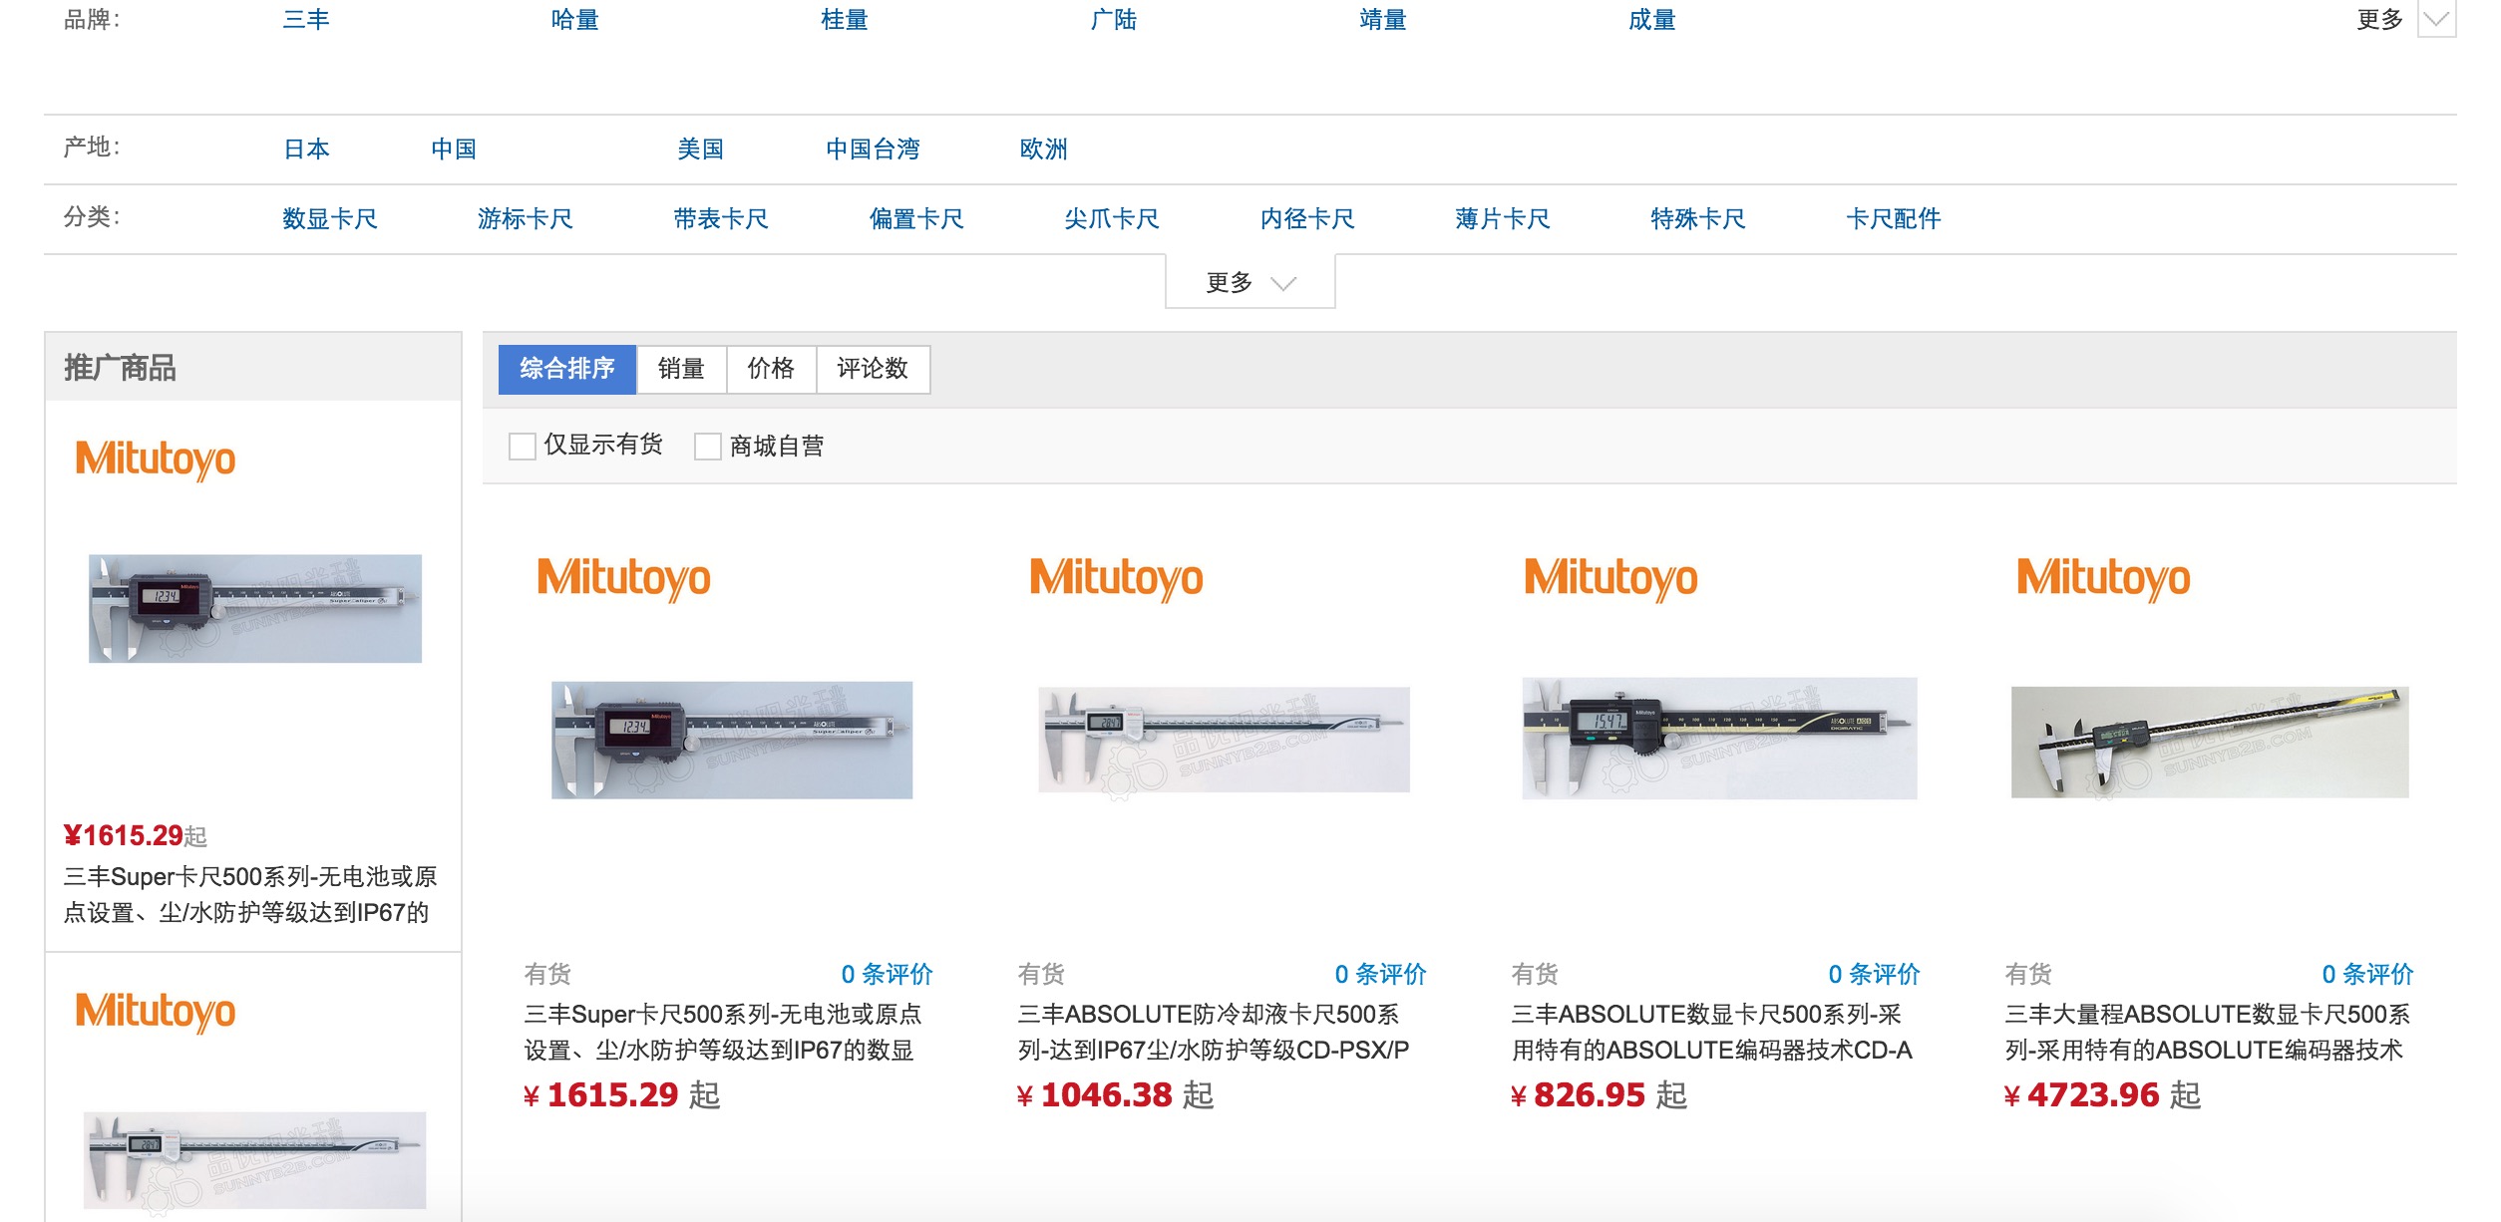Click Mitutoyo logo above the 1046.38 product
Screen dimensions: 2501x1222
pos(1116,579)
